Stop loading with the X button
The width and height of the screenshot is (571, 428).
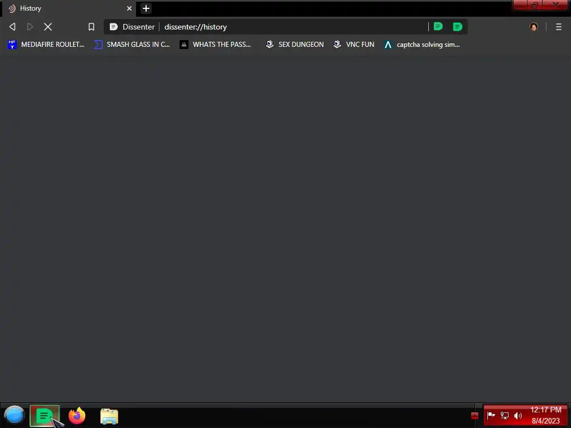[48, 27]
